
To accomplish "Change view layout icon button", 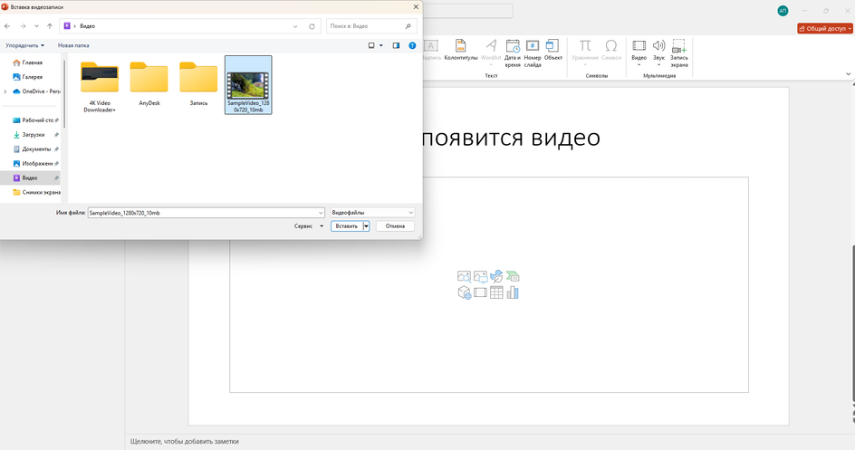I will coord(371,45).
